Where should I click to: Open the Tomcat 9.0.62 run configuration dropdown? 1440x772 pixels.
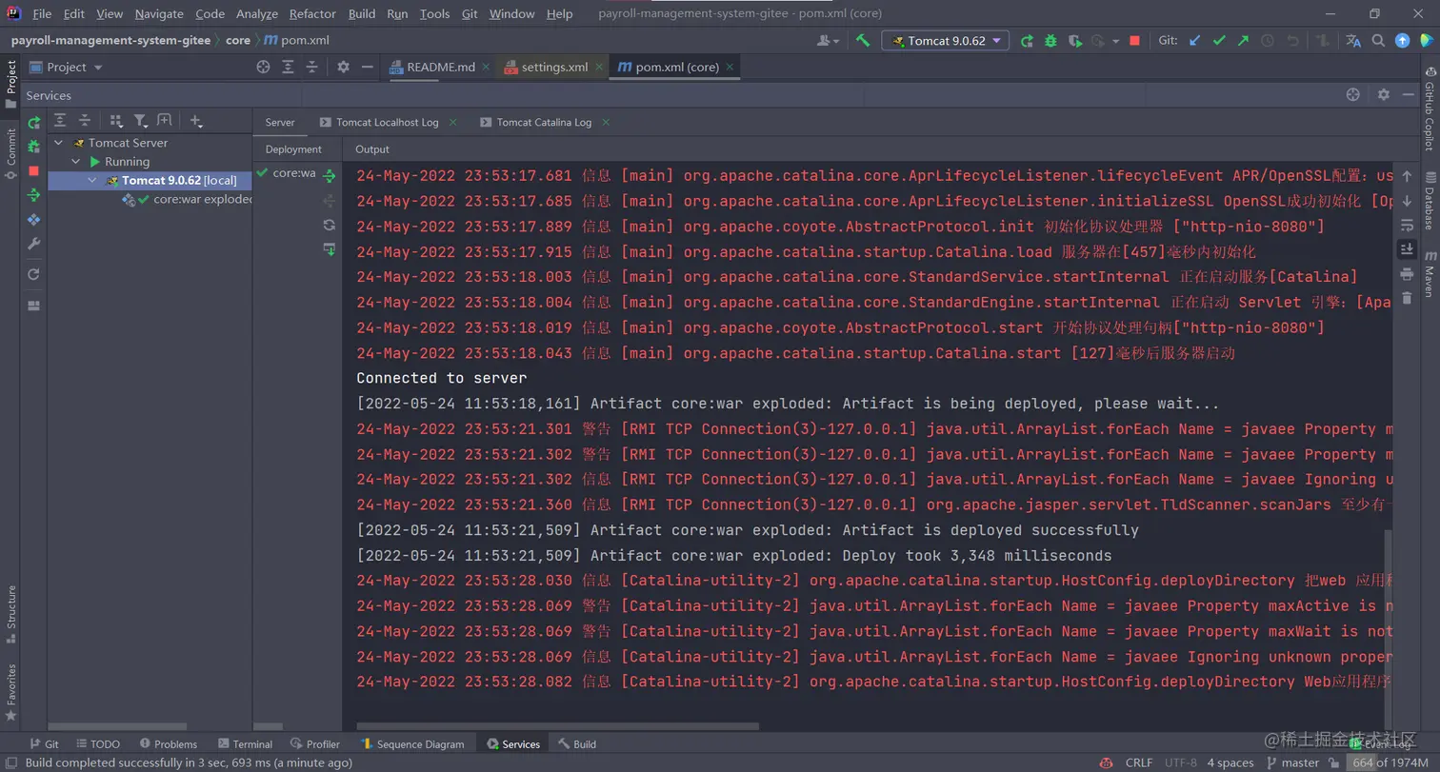pos(945,41)
